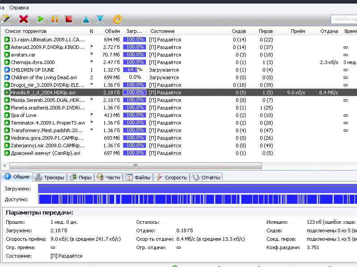Click the status icon of Spa of Love torrent
Image resolution: width=357 pixels, height=267 pixels.
(7, 115)
